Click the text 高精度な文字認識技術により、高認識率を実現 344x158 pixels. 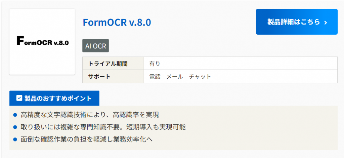pyautogui.click(x=90, y=115)
